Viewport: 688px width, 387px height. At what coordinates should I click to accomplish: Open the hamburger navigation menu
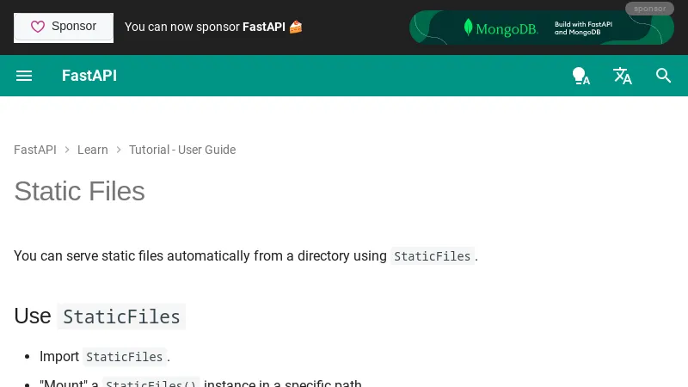(24, 76)
